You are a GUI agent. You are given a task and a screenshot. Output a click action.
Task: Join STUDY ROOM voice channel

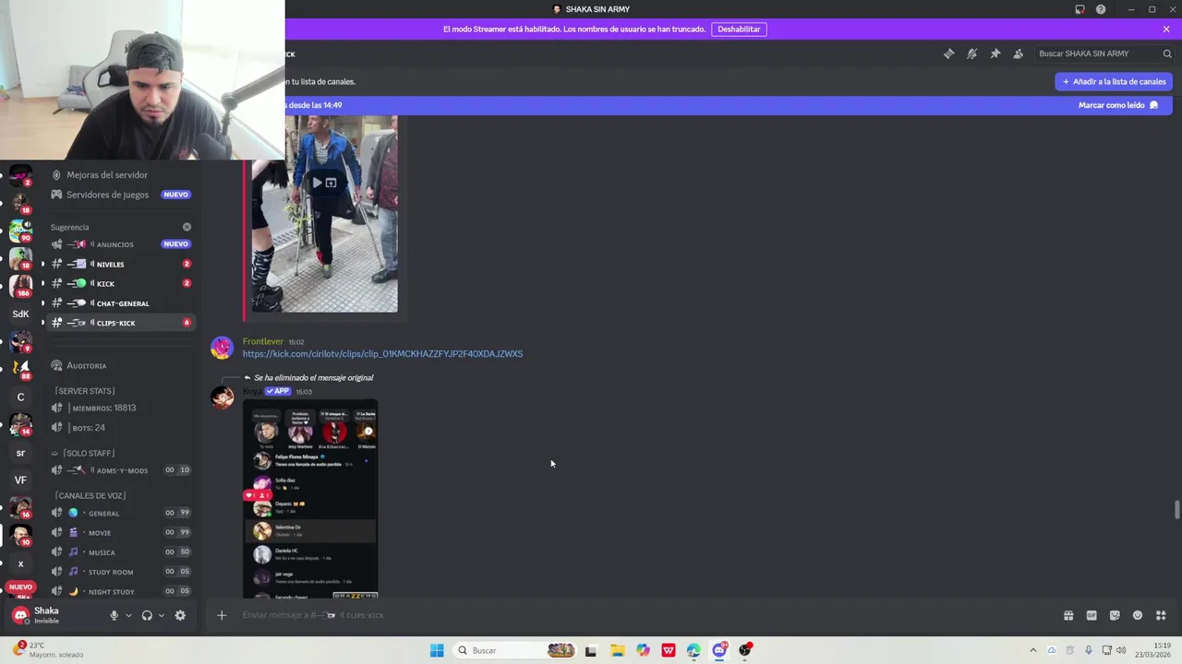(x=120, y=572)
